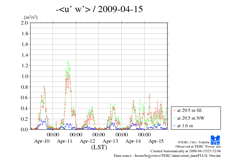Click the '©TERC, Univ. Tsukuba' credit text
The image size is (226, 160).
194,142
